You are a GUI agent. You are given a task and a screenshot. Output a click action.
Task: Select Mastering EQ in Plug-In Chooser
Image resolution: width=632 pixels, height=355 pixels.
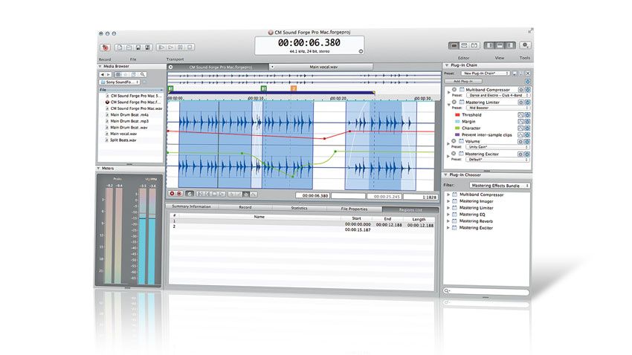point(472,215)
